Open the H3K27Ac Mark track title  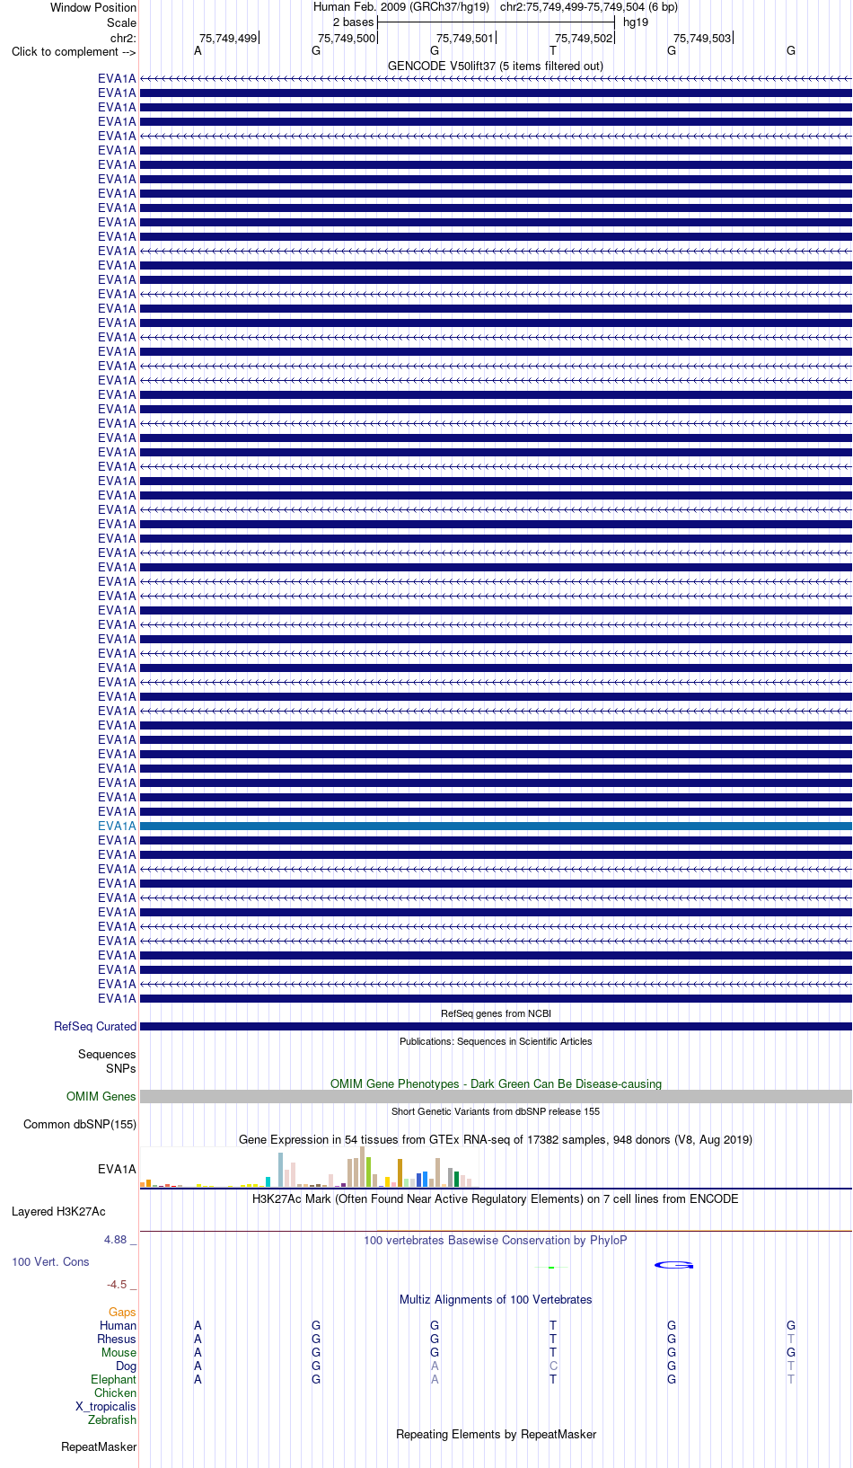496,1198
